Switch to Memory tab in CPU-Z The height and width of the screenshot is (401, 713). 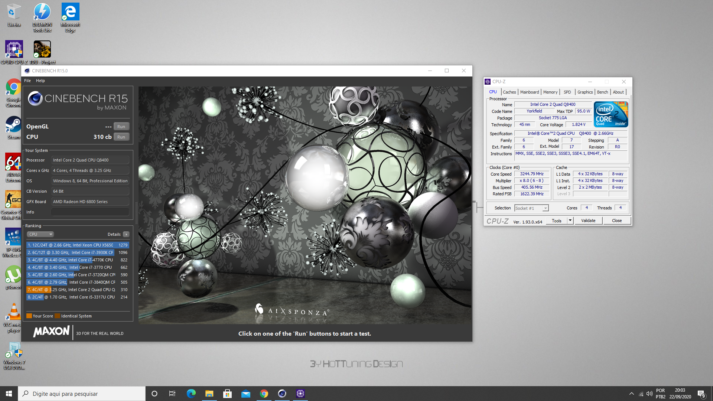coord(550,92)
